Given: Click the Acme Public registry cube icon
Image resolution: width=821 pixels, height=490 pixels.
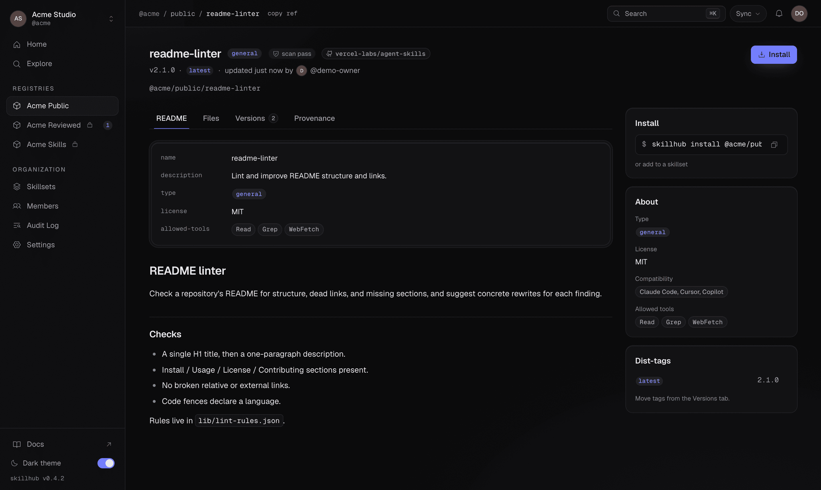Looking at the screenshot, I should (17, 106).
